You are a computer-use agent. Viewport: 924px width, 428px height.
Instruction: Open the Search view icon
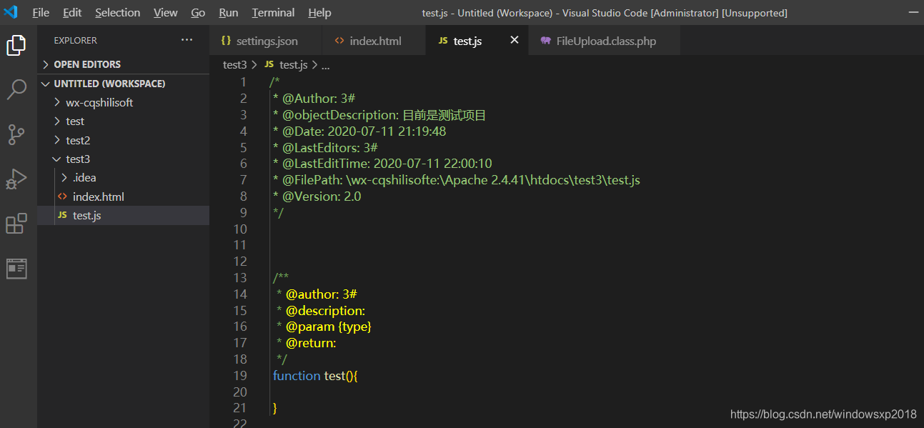pos(16,89)
